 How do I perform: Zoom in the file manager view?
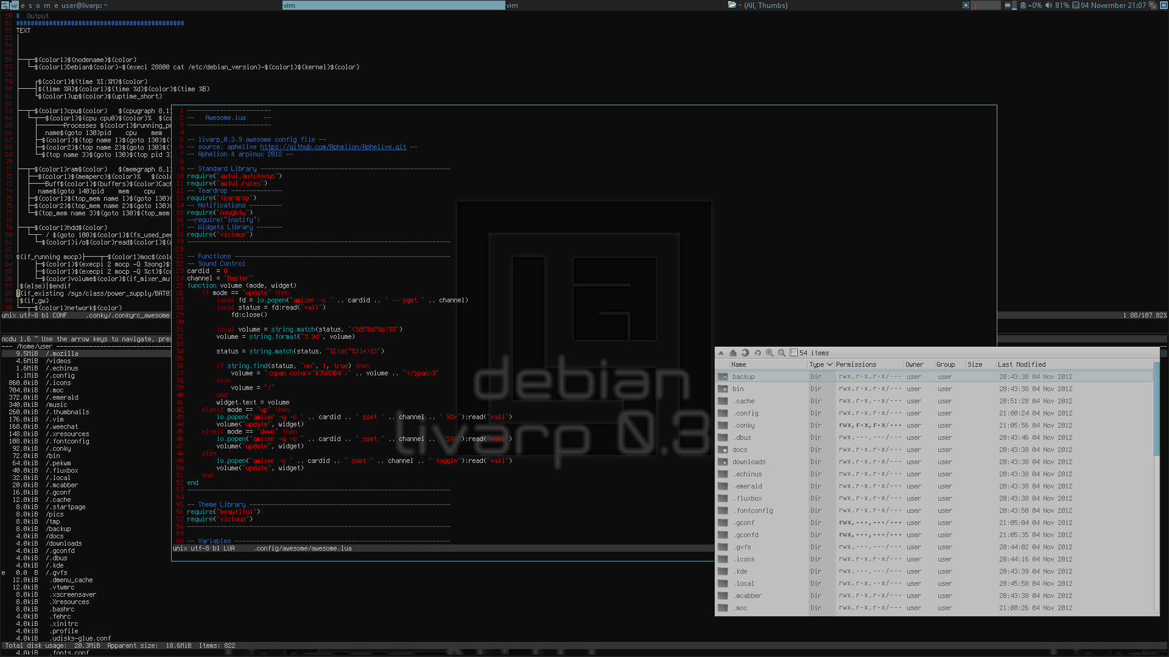[x=770, y=353]
